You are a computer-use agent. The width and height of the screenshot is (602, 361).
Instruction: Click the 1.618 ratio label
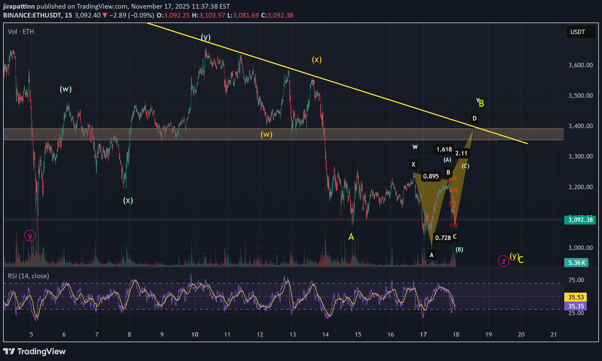(444, 149)
